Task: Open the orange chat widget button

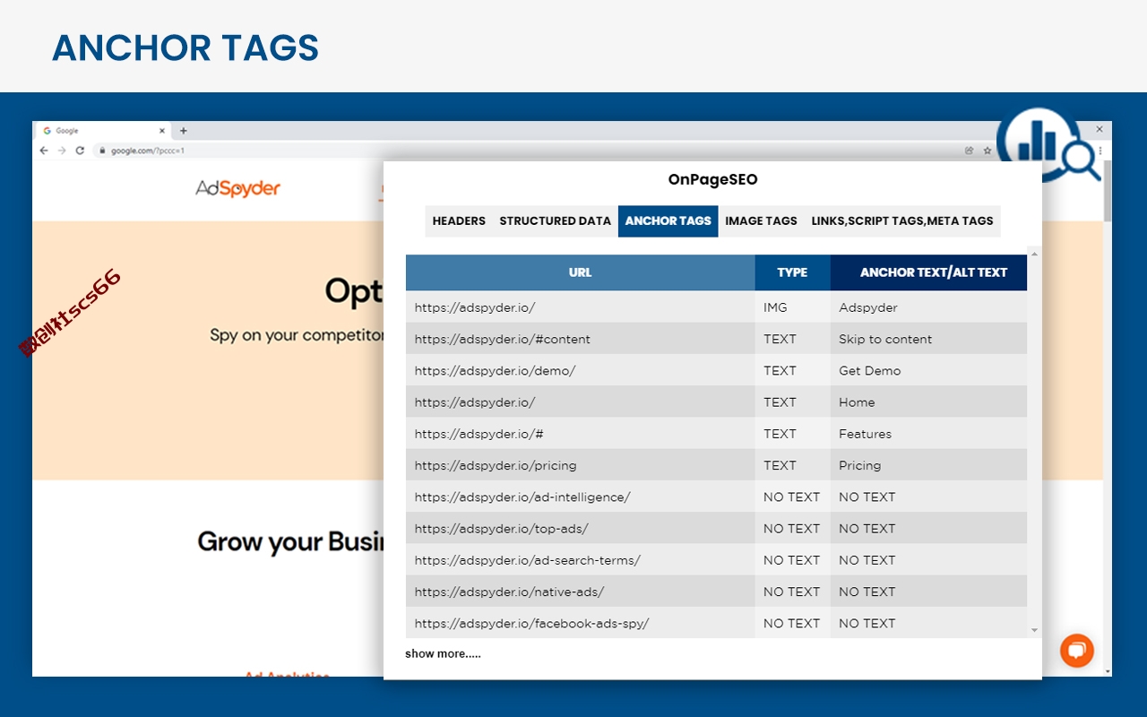Action: (1077, 651)
